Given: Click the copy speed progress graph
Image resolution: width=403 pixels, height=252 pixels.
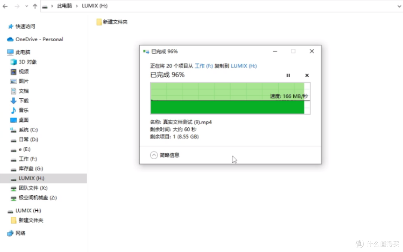Looking at the screenshot, I should (x=230, y=98).
